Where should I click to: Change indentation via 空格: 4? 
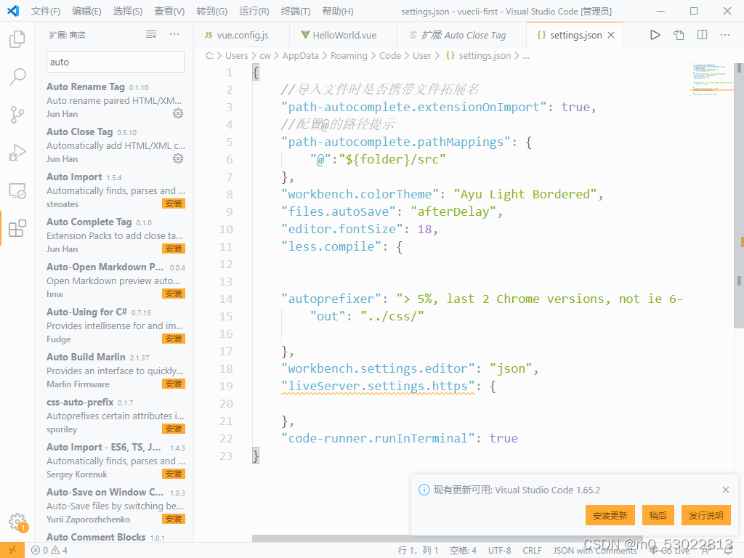click(x=463, y=551)
